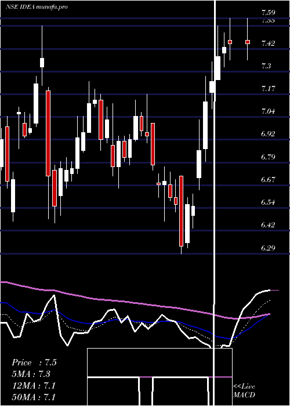
Task: Click the 6.29 price axis label
Action: tap(268, 248)
